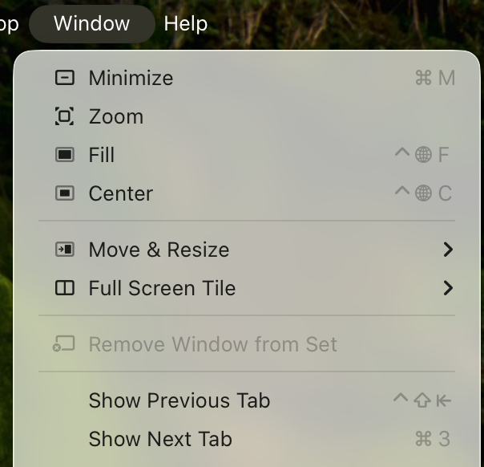Viewport: 484px width, 467px height.
Task: Select Show Next Tab
Action: point(160,439)
